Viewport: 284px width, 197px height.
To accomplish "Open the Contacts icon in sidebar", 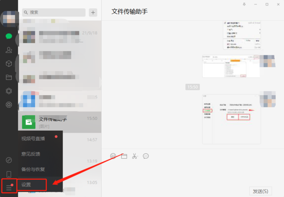I will click(9, 50).
